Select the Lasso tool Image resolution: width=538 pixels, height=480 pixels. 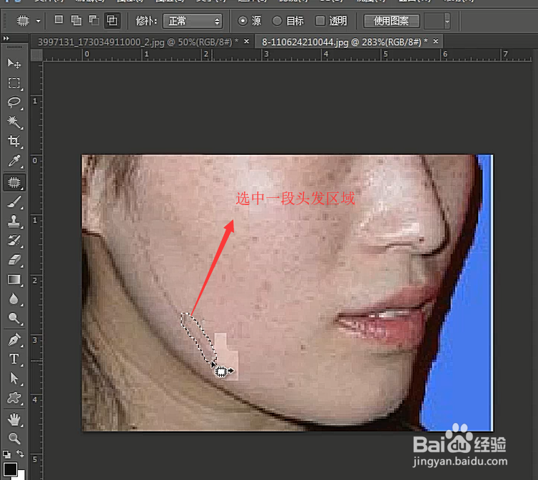[x=14, y=102]
